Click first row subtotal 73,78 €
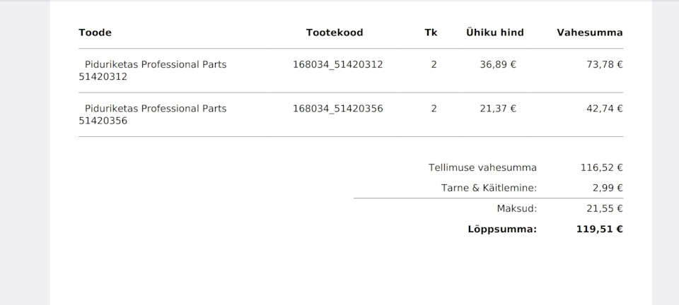Image resolution: width=679 pixels, height=305 pixels. (x=604, y=64)
